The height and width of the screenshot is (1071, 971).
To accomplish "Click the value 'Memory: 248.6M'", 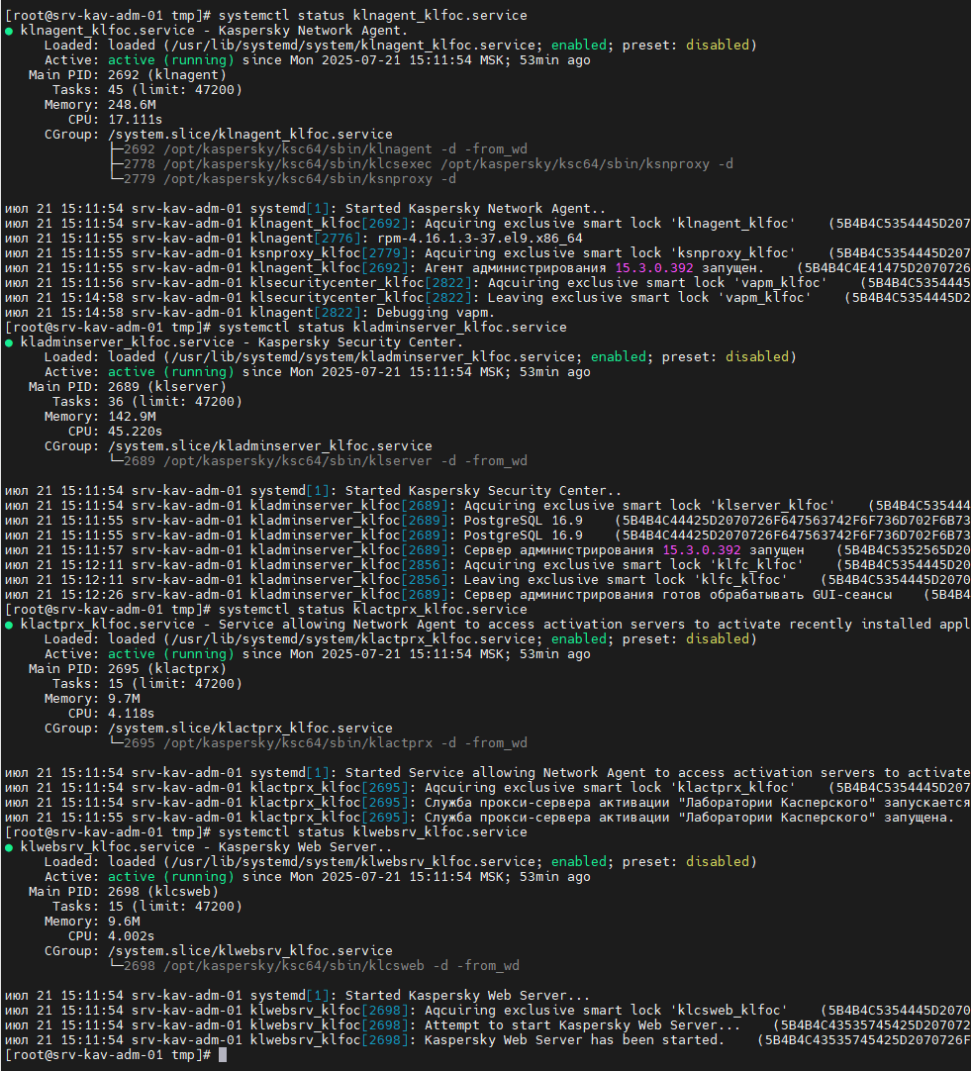I will pos(100,105).
